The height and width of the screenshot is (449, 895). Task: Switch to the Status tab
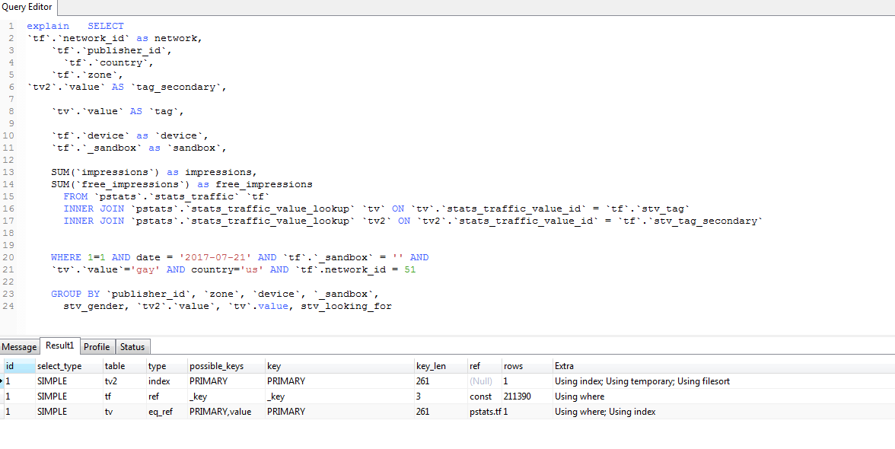tap(132, 347)
